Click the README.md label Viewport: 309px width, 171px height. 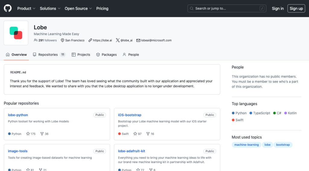[18, 72]
